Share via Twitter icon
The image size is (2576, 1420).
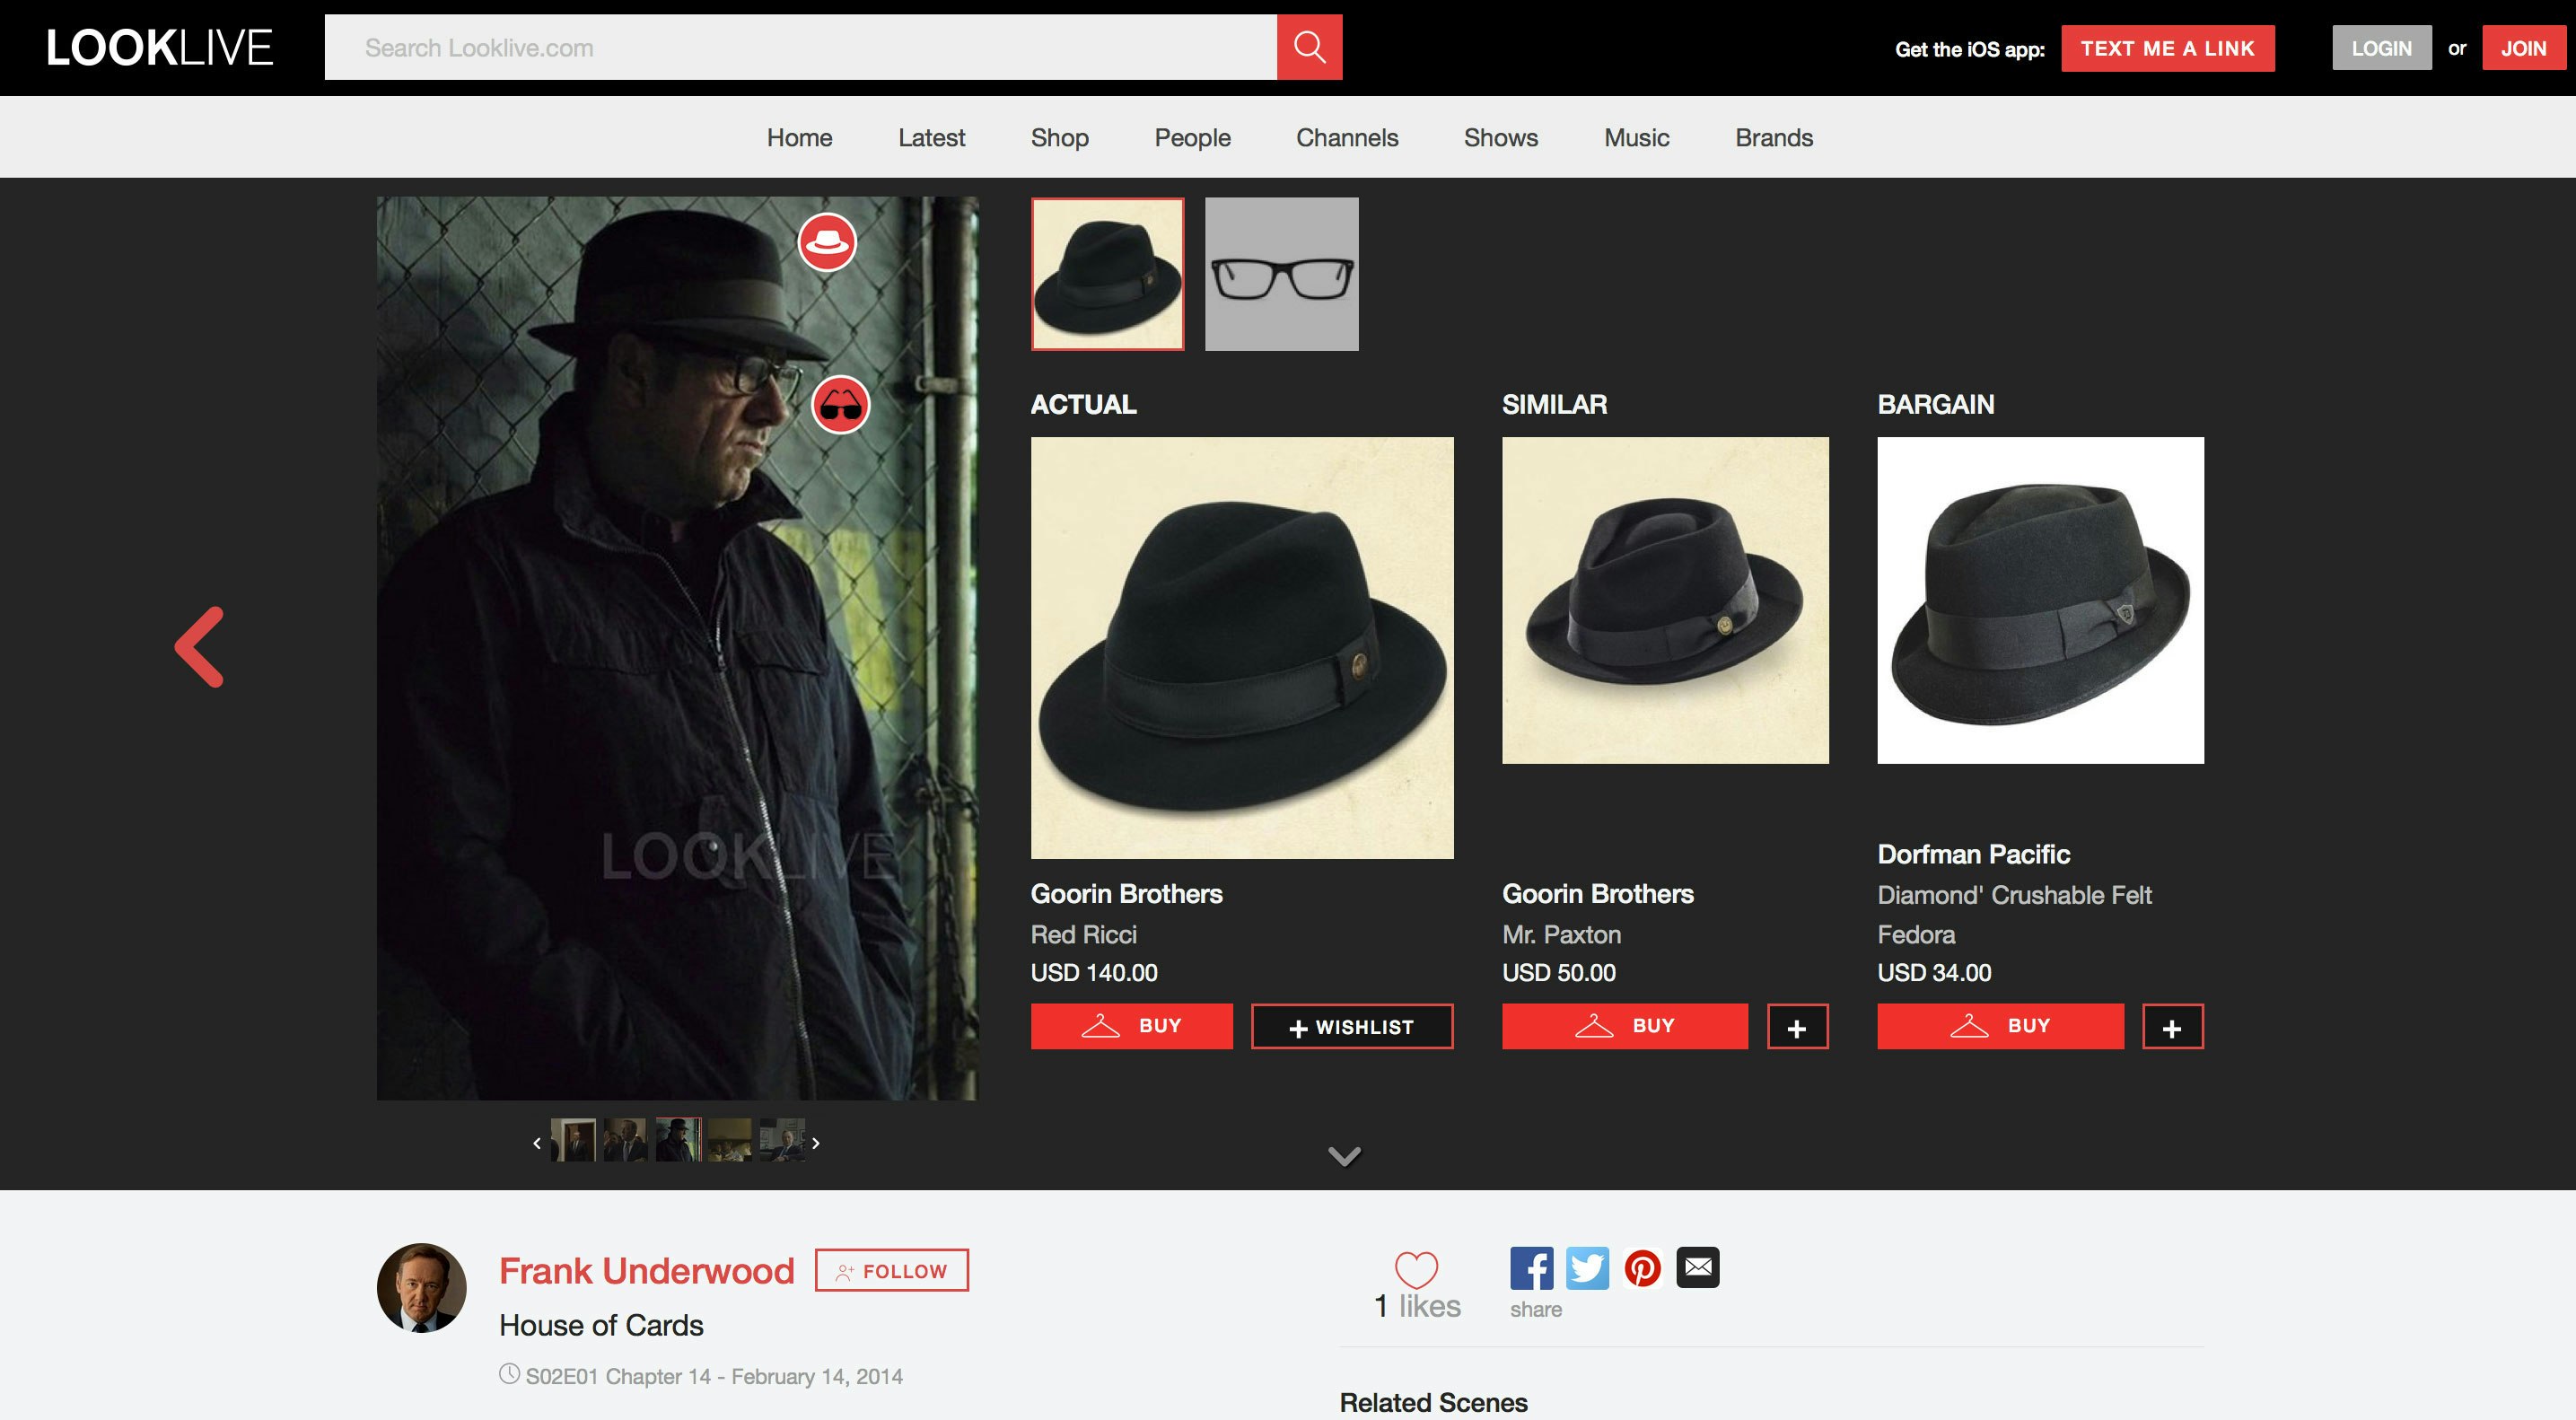click(1587, 1267)
